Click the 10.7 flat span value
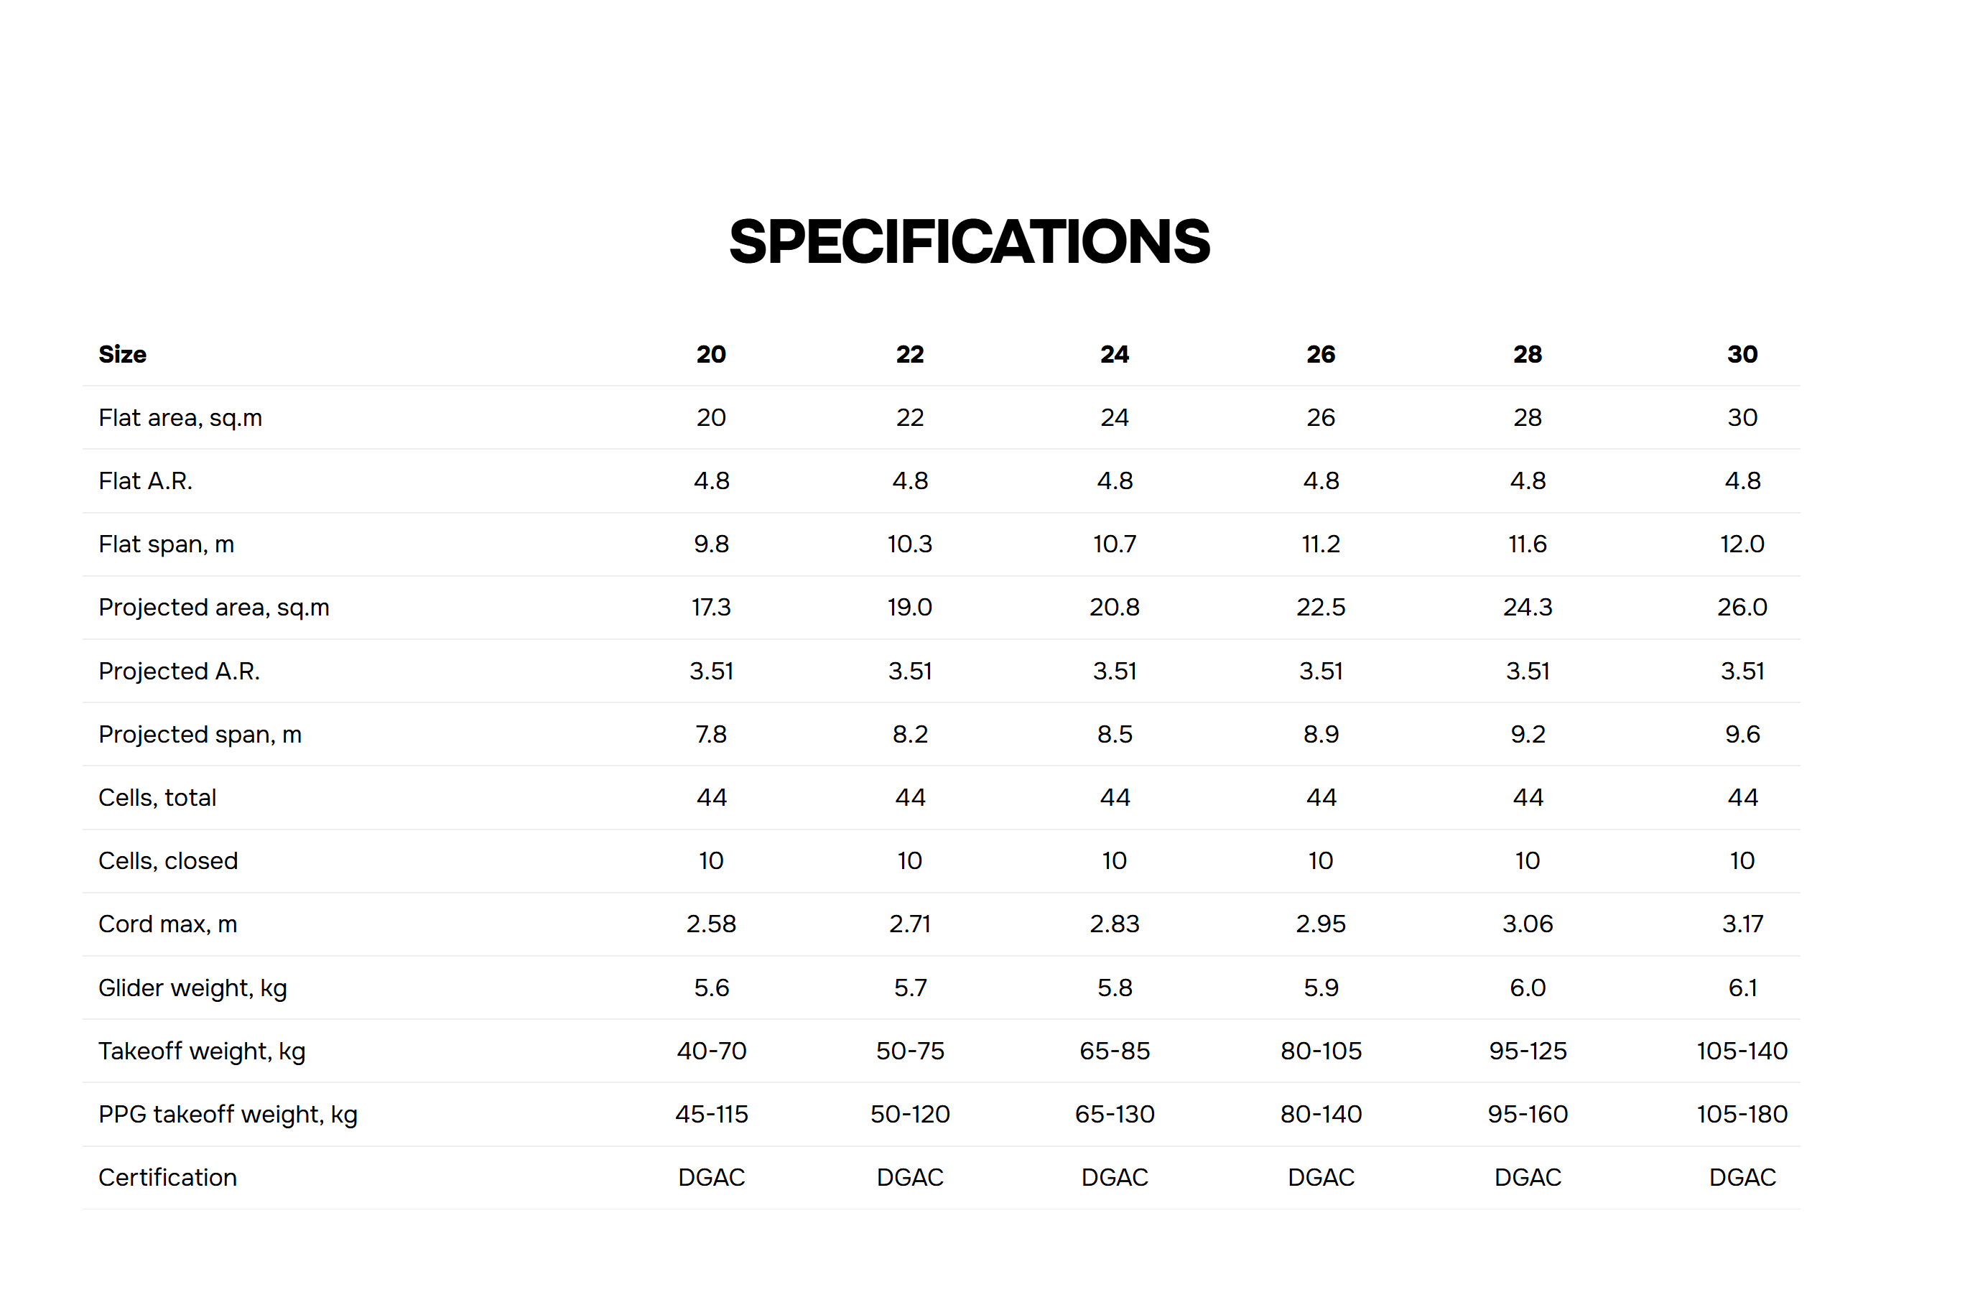This screenshot has height=1310, width=1965. pos(1115,544)
